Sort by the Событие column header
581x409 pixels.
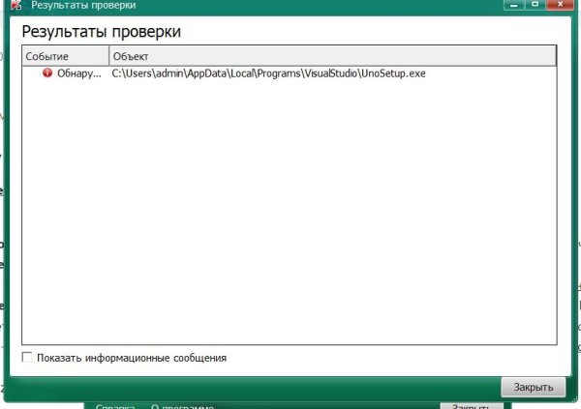coord(66,56)
